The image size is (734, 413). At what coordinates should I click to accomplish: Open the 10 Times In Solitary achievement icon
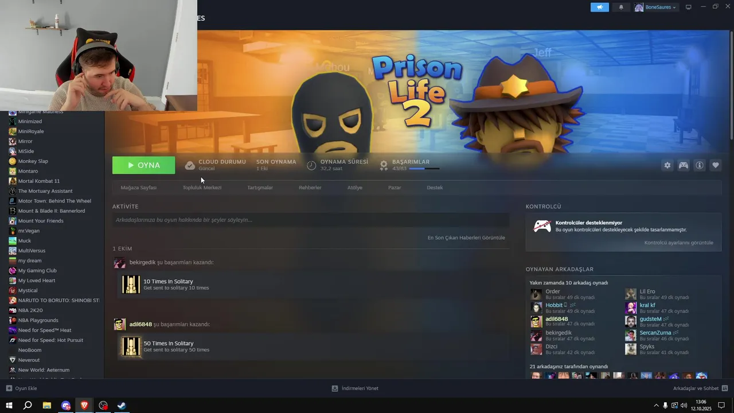[131, 285]
